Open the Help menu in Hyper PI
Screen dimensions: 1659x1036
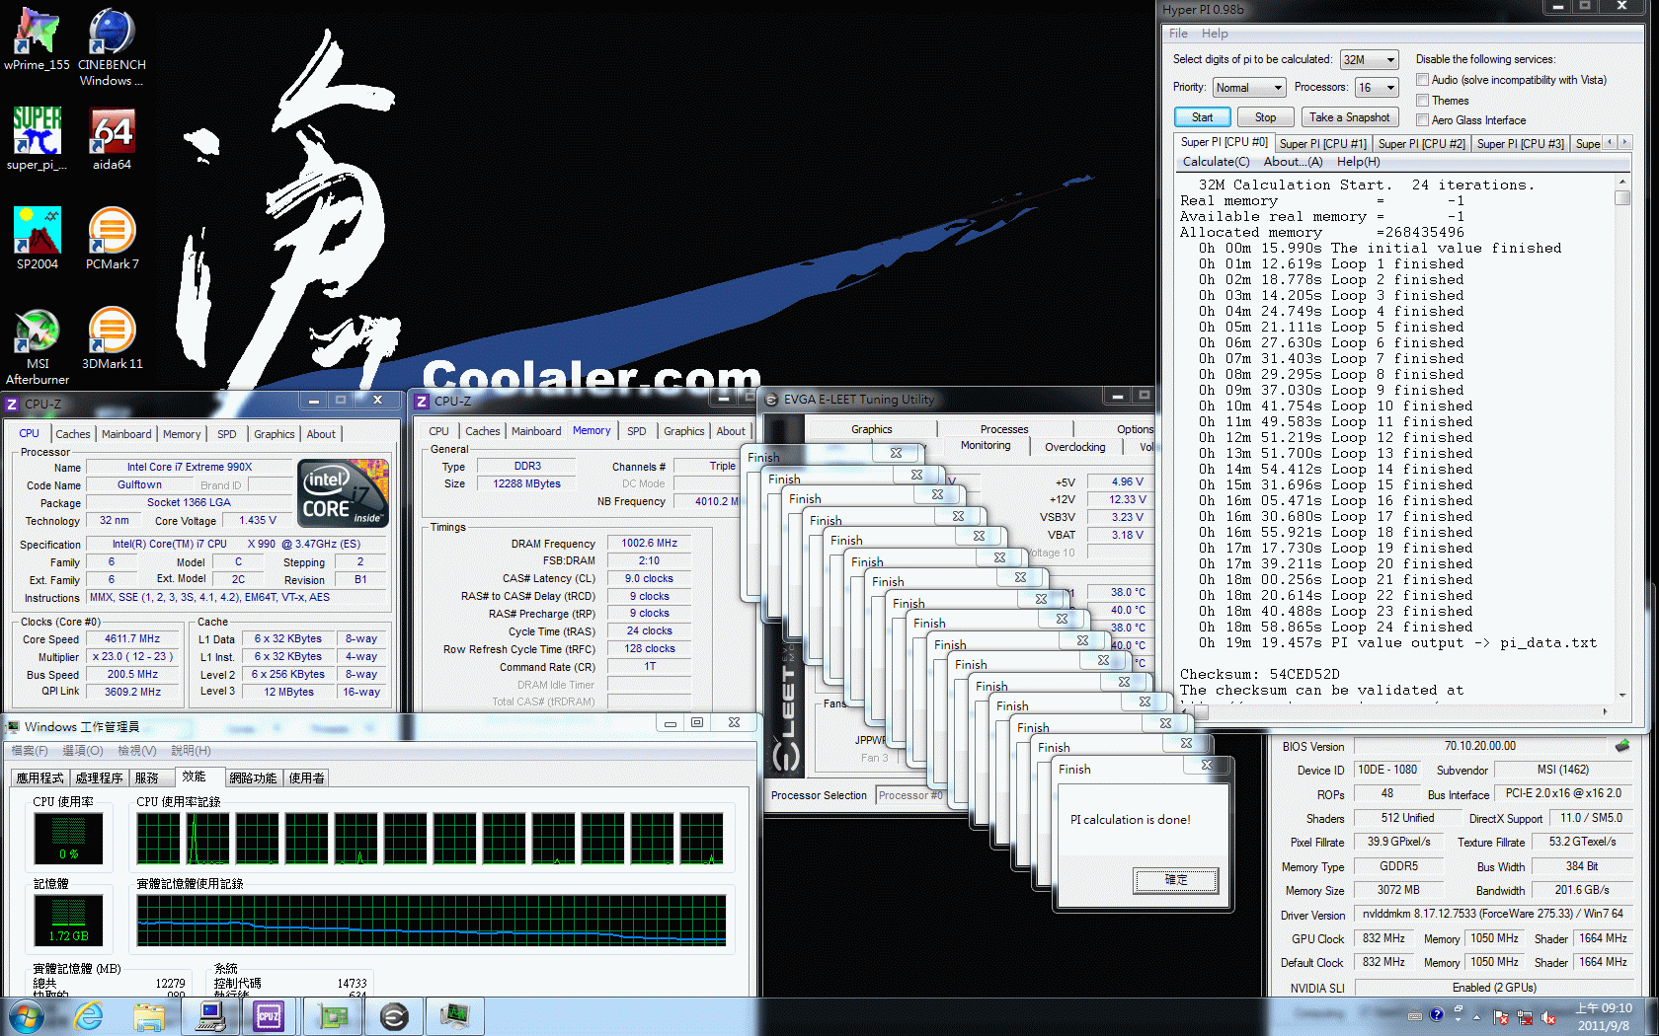tap(1215, 34)
